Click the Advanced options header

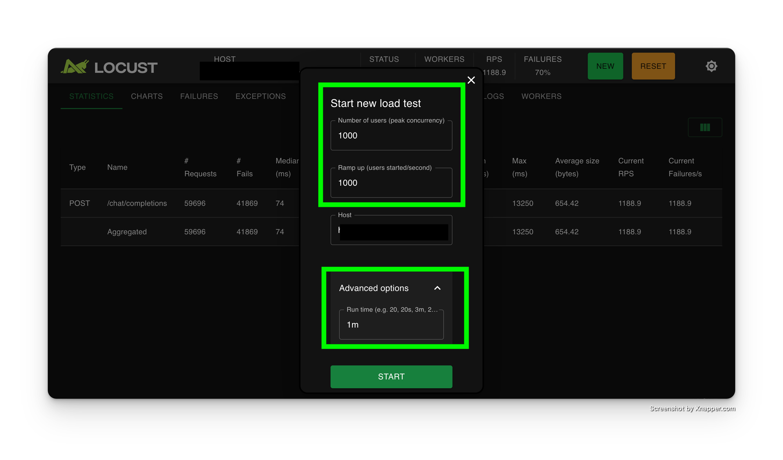pos(374,288)
